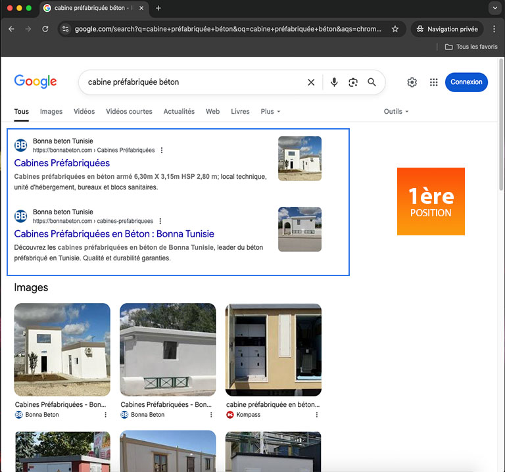This screenshot has width=505, height=472.
Task: Click thumbnail beside first Cabines Préfabriquées result
Action: (300, 158)
